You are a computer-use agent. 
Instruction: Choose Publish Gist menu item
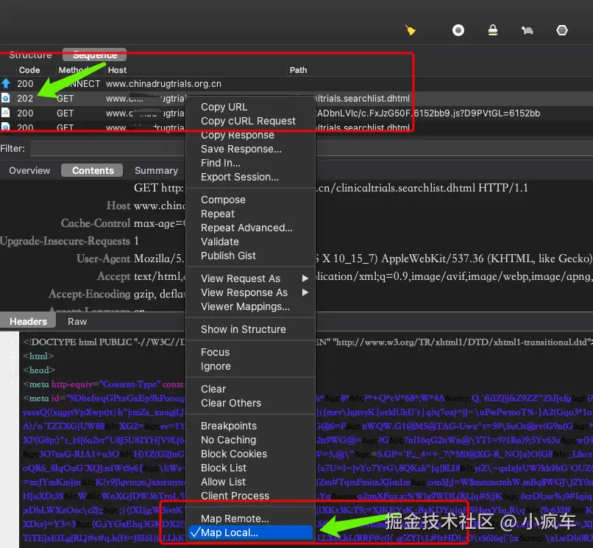pyautogui.click(x=250, y=256)
